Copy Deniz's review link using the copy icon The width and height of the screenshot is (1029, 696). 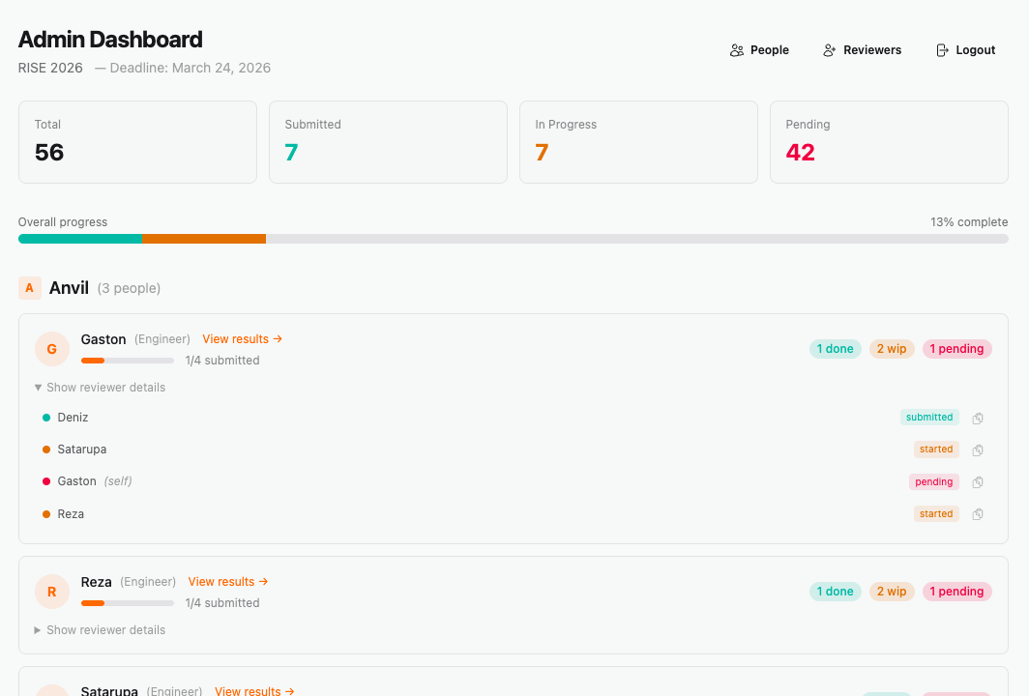click(978, 418)
